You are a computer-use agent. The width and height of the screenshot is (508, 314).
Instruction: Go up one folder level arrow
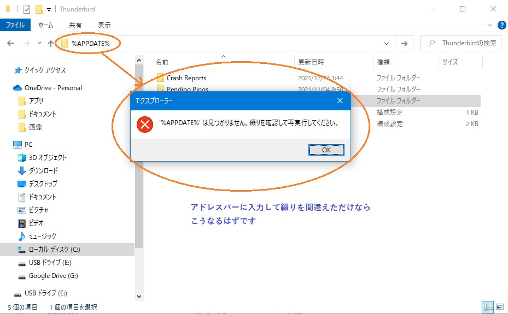(50, 44)
